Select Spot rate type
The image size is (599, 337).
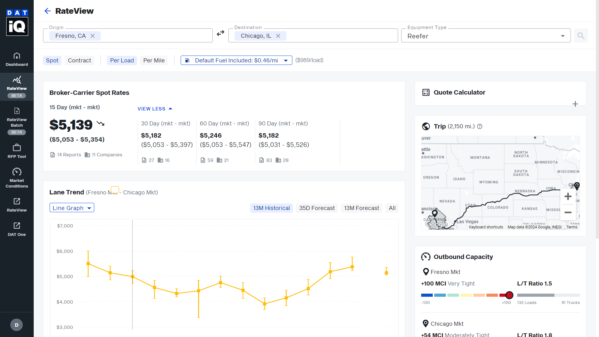pyautogui.click(x=52, y=61)
